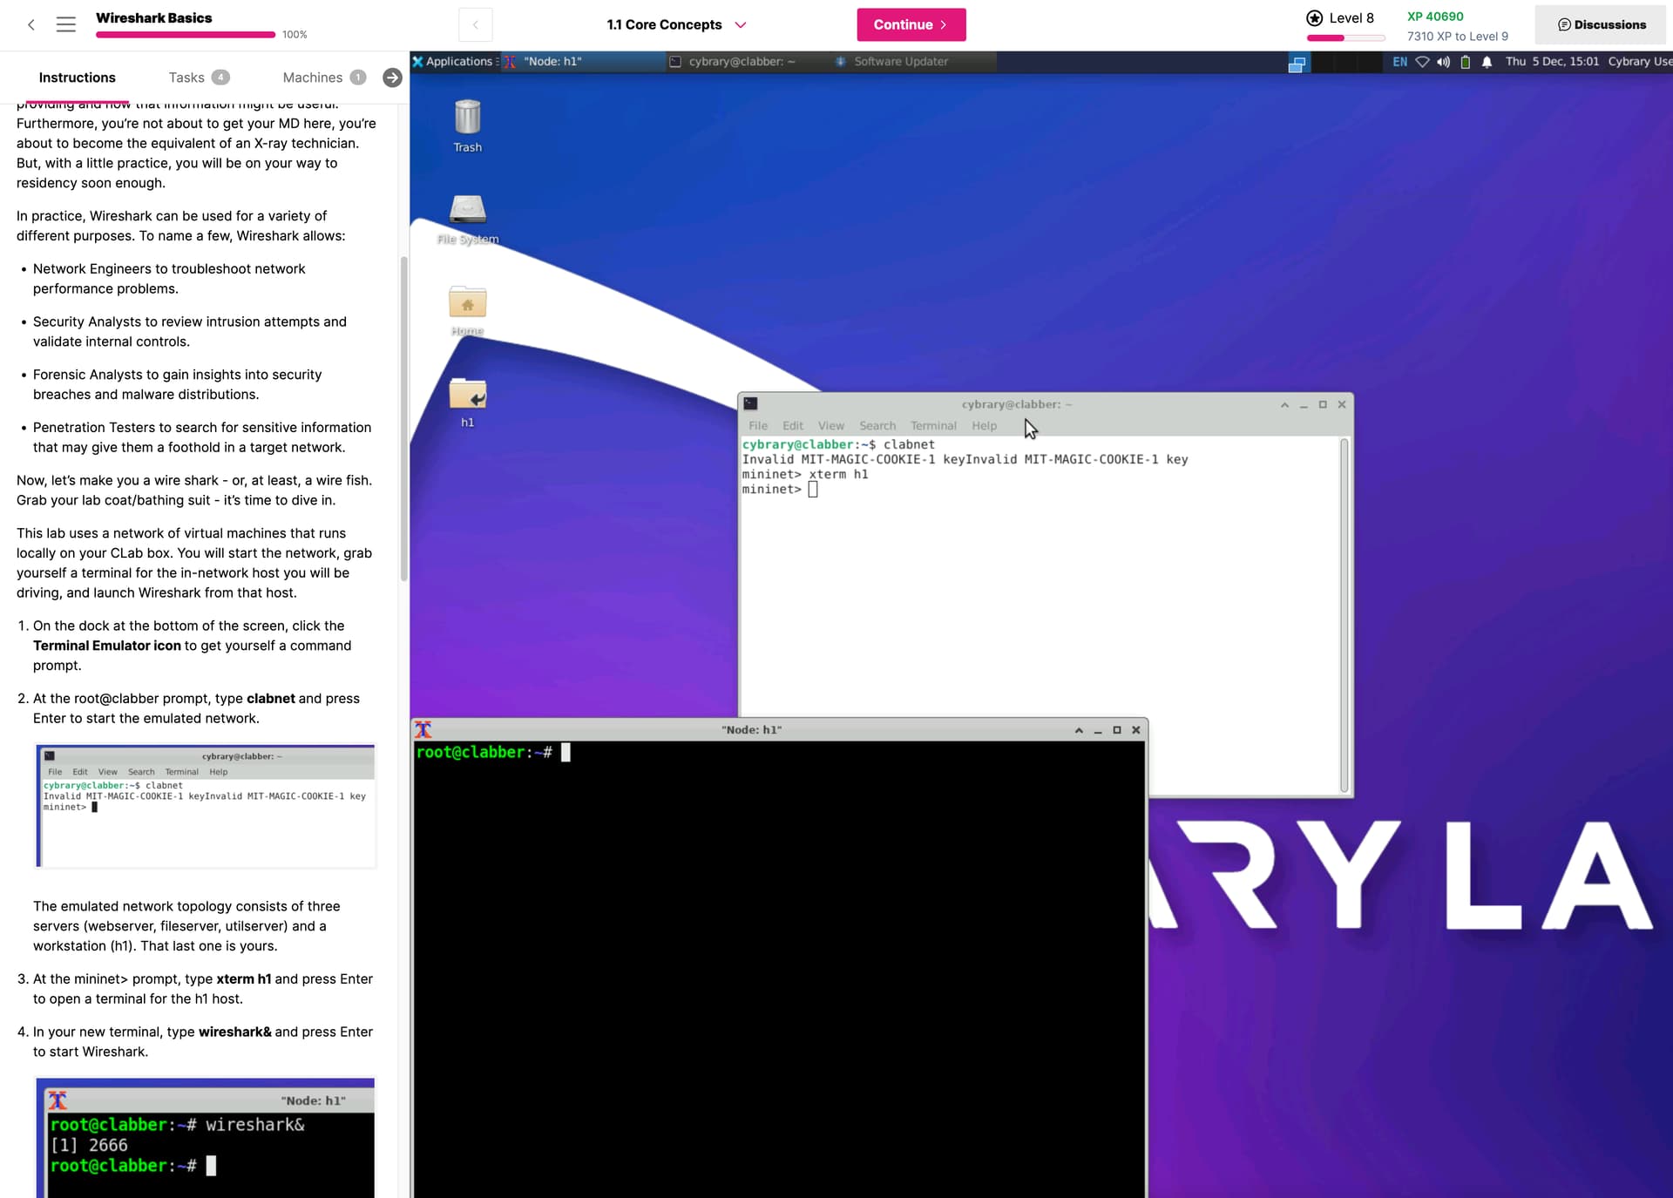This screenshot has height=1198, width=1673.
Task: Select the Software Updater taskbar item
Action: pyautogui.click(x=900, y=62)
